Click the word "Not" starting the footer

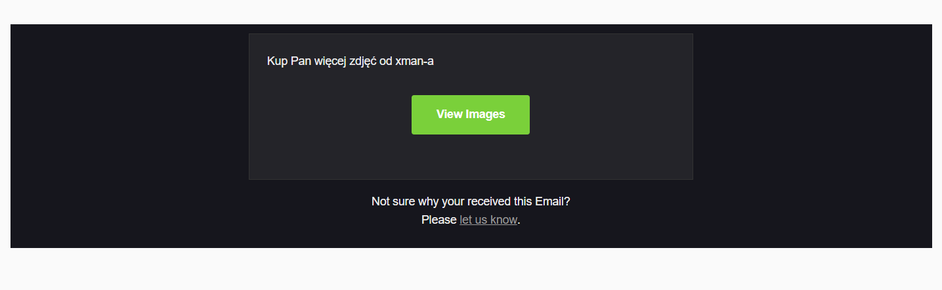[x=381, y=201]
